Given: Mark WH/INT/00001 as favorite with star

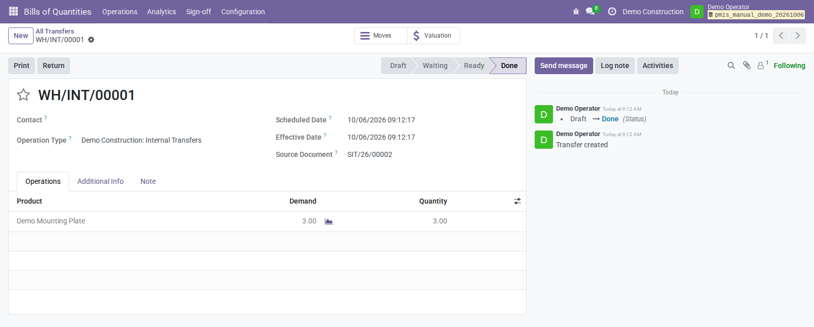Looking at the screenshot, I should pyautogui.click(x=23, y=95).
